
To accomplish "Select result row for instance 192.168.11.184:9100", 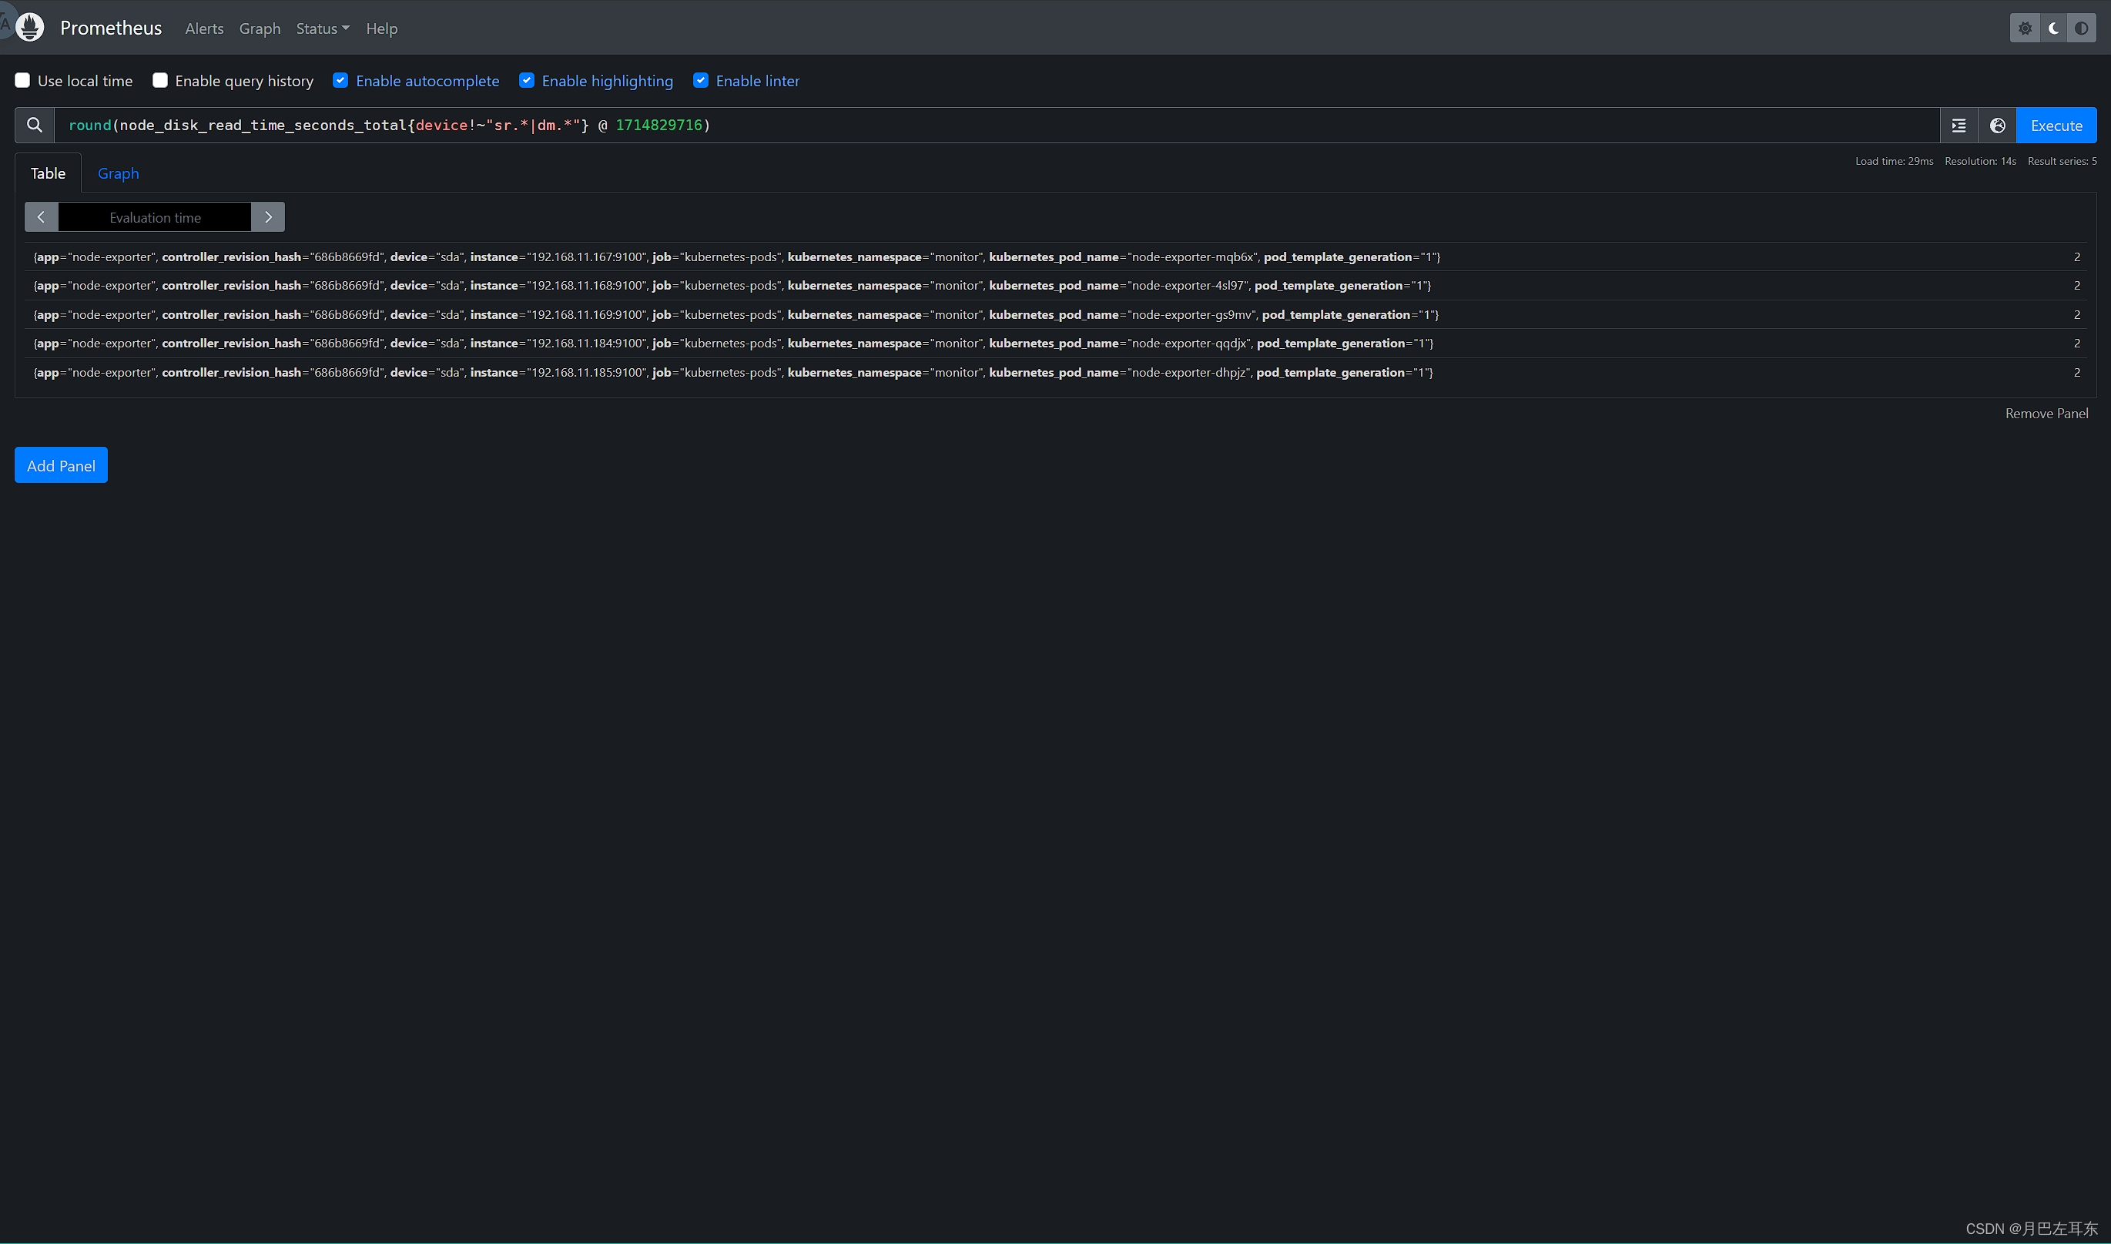I will [x=1056, y=343].
